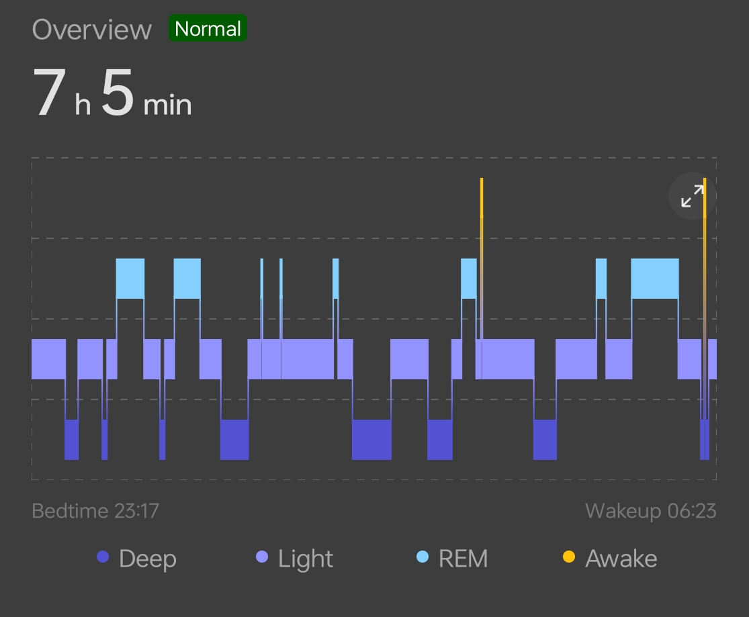Select the Bedtime 23:17 label

(95, 511)
